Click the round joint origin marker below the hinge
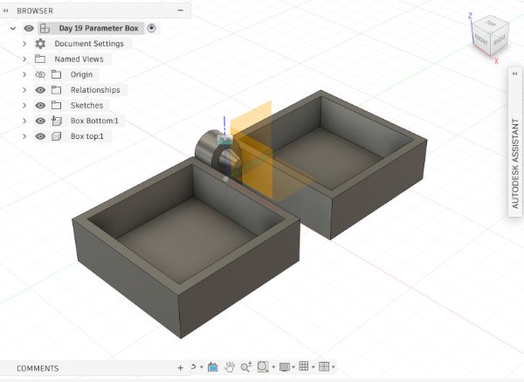 (x=225, y=179)
